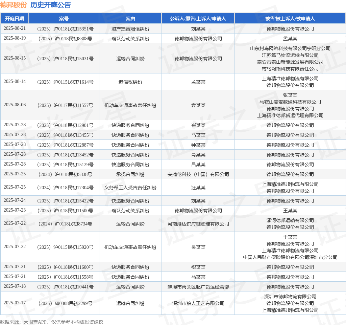
Task: Click date cell 2025-08-06
Action: coord(15,105)
